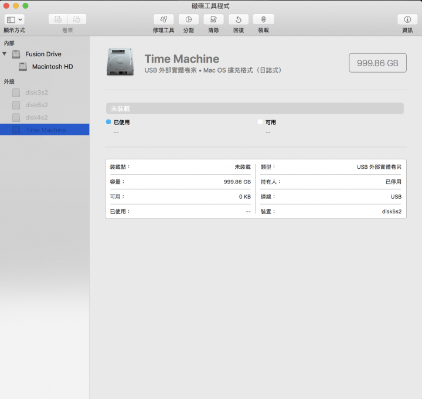Click the 回復 restore icon
Image resolution: width=422 pixels, height=399 pixels.
pos(239,19)
